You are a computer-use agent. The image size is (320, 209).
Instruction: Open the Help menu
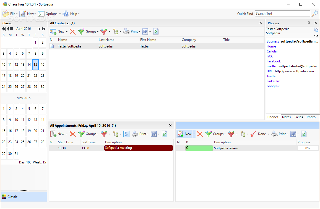point(71,14)
